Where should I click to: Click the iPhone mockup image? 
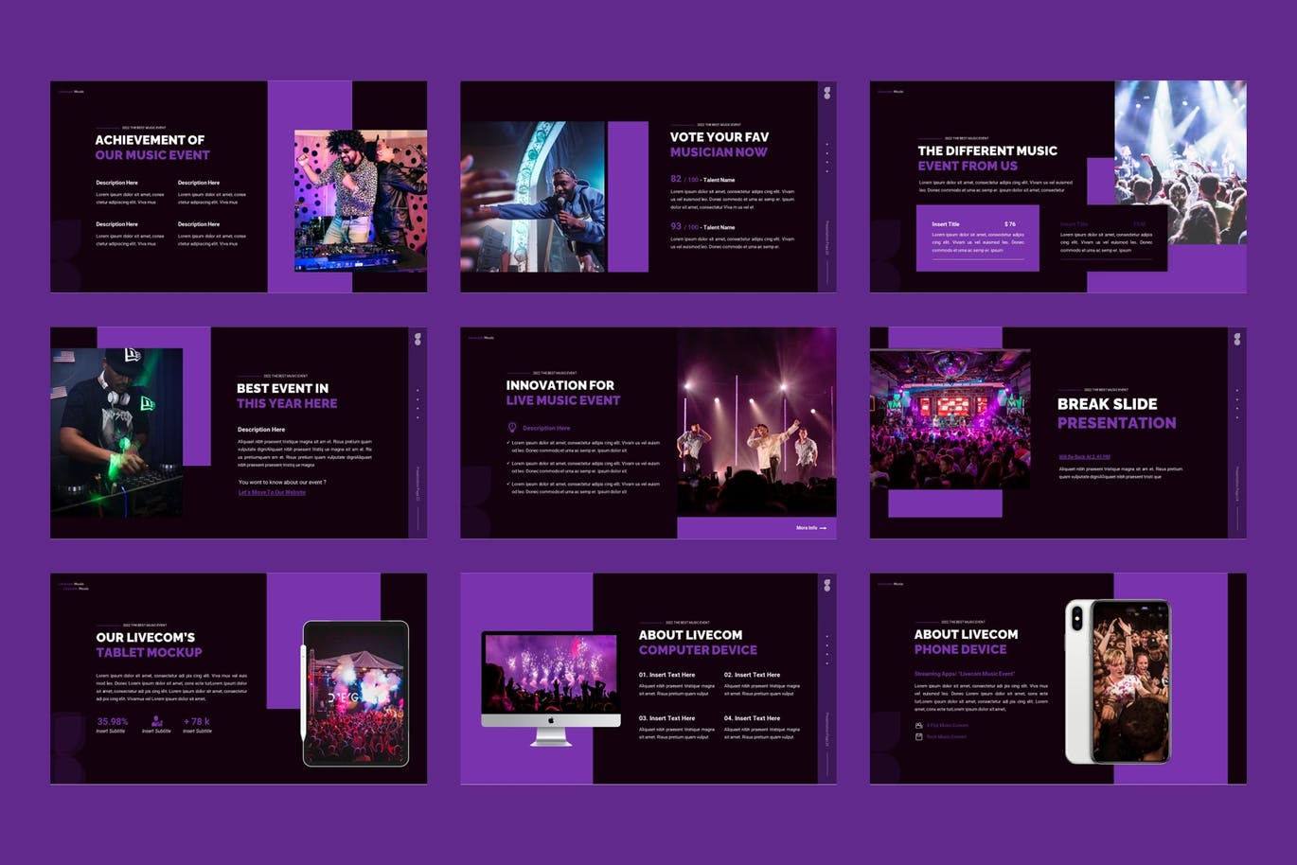1118,680
